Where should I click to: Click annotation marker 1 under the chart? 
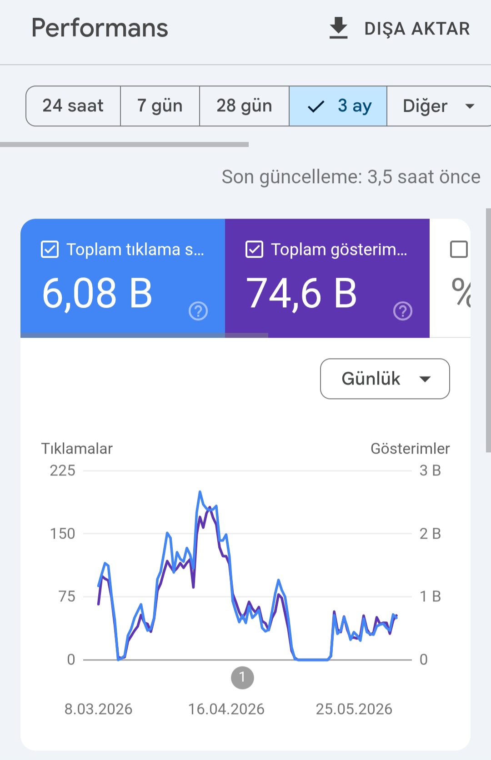point(242,678)
